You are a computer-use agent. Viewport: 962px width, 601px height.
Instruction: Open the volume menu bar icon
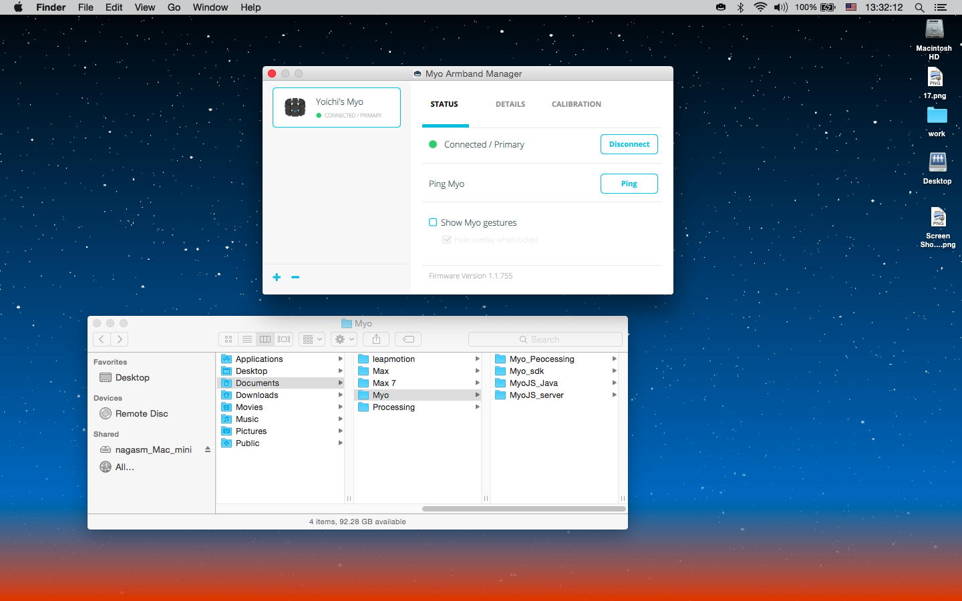coord(780,7)
